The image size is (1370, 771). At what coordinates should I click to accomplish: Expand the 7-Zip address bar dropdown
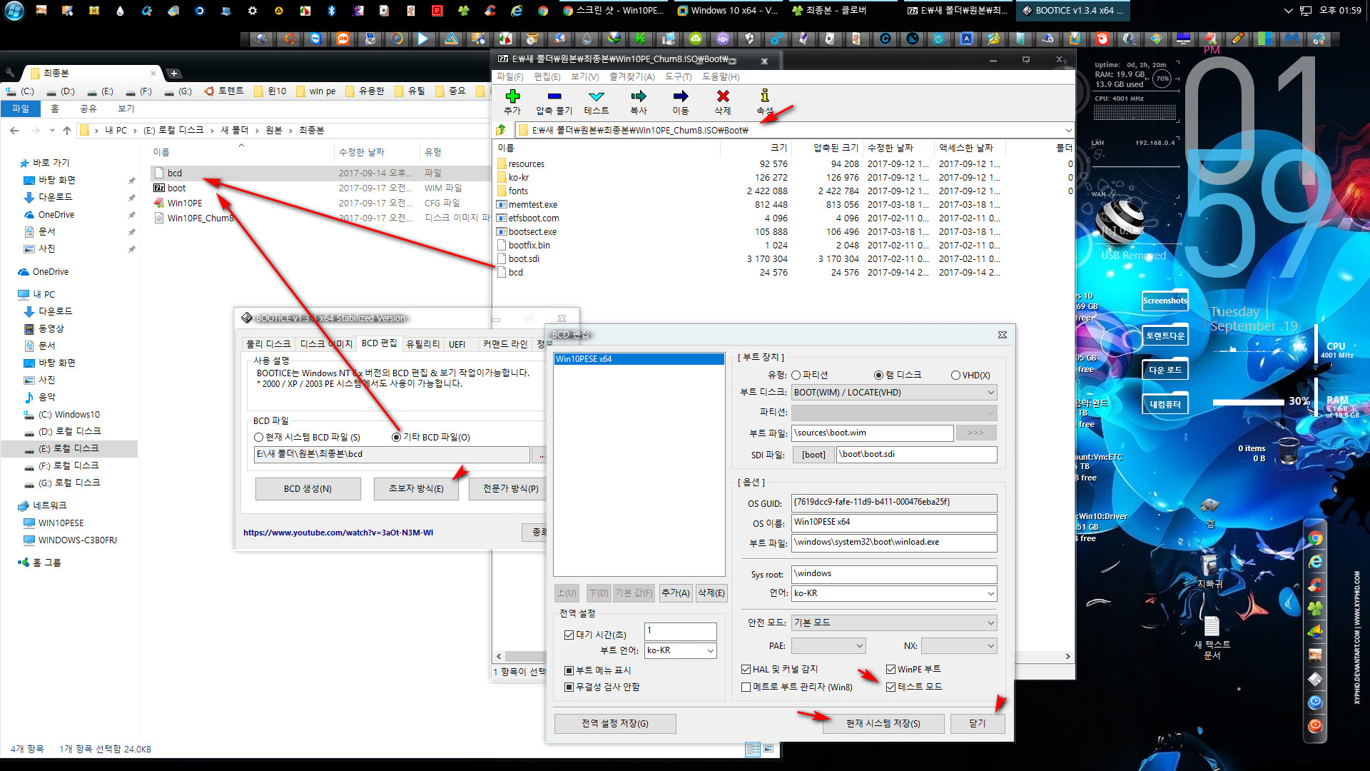tap(1068, 131)
